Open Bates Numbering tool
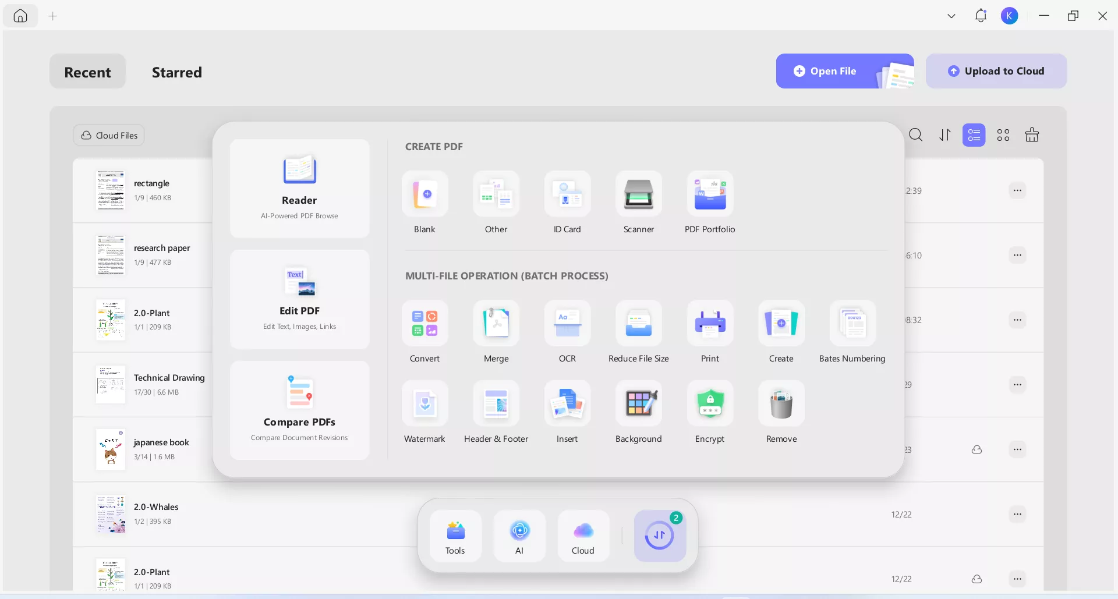The width and height of the screenshot is (1118, 599). tap(852, 323)
